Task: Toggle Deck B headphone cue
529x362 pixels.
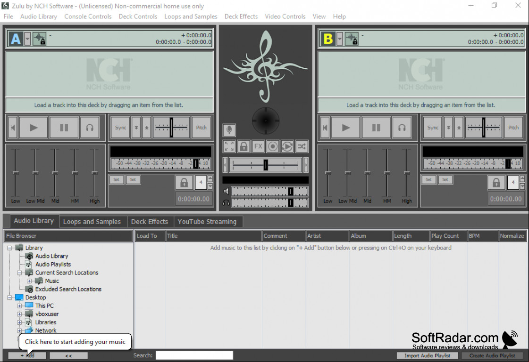Action: [x=402, y=128]
